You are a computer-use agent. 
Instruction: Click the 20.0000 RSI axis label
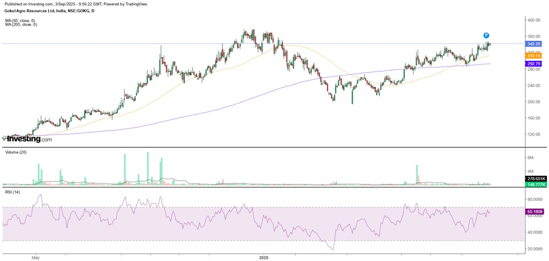pos(535,249)
